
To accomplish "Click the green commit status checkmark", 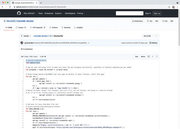I will click(x=89, y=43).
